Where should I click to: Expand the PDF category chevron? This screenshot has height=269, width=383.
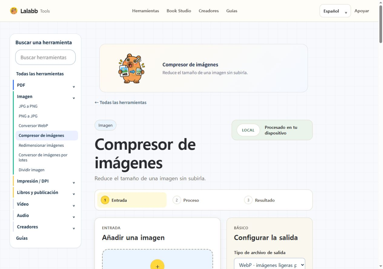click(74, 87)
